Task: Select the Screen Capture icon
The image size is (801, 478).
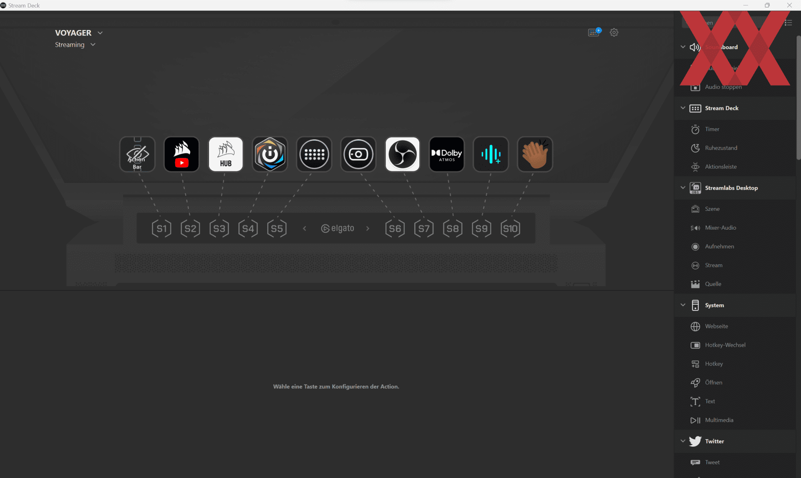Action: 358,154
